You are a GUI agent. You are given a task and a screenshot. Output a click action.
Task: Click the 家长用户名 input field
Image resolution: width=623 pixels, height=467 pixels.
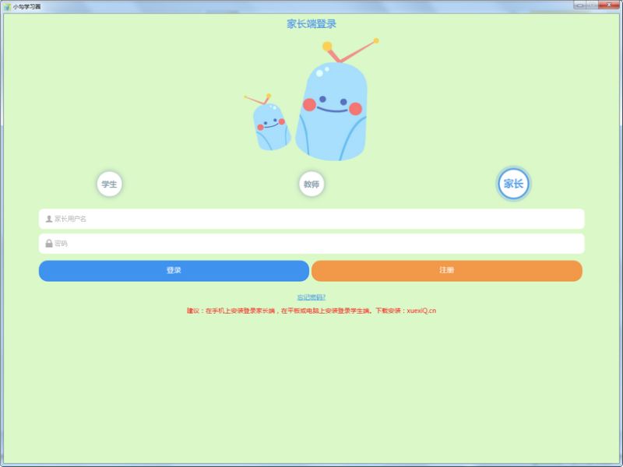[x=311, y=219]
